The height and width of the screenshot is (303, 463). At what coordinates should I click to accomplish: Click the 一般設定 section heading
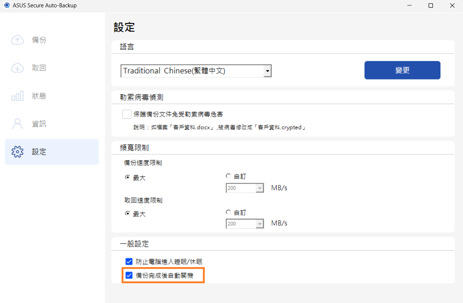pyautogui.click(x=134, y=244)
